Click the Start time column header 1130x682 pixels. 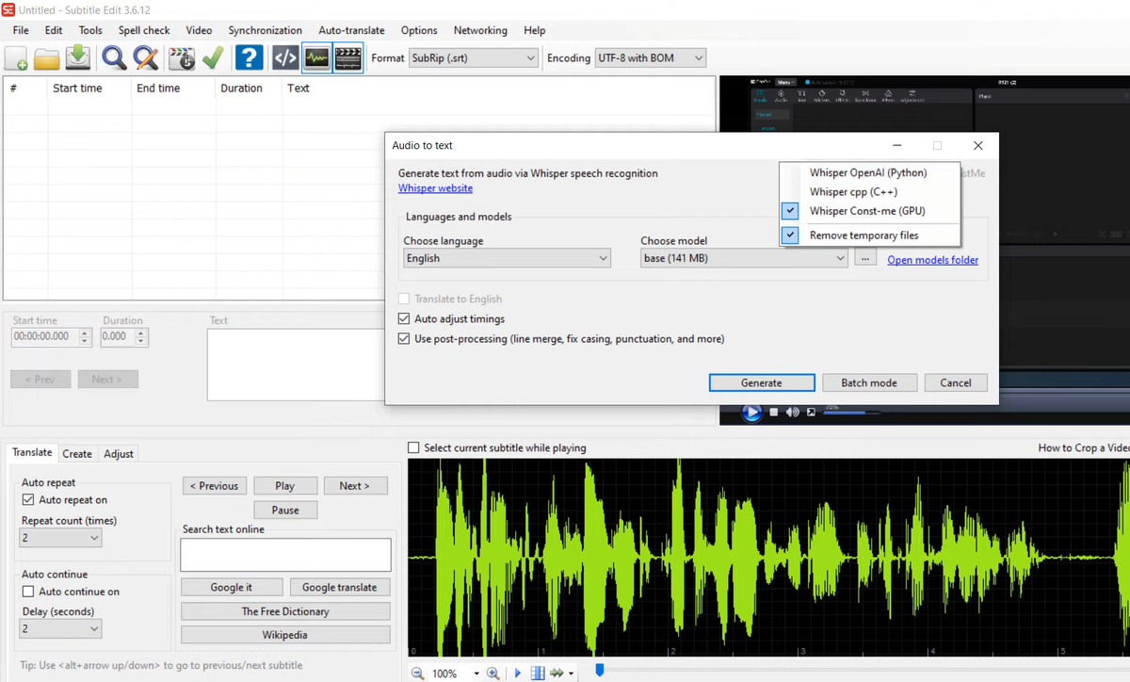78,88
